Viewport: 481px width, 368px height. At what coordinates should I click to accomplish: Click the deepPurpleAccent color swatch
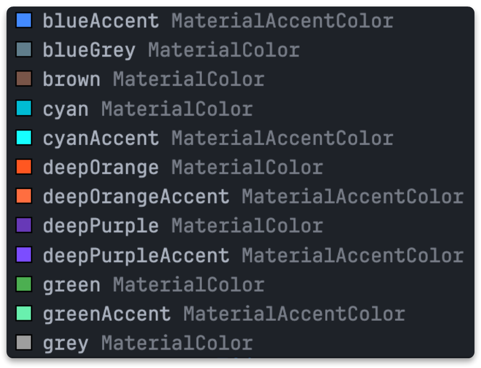coord(24,255)
